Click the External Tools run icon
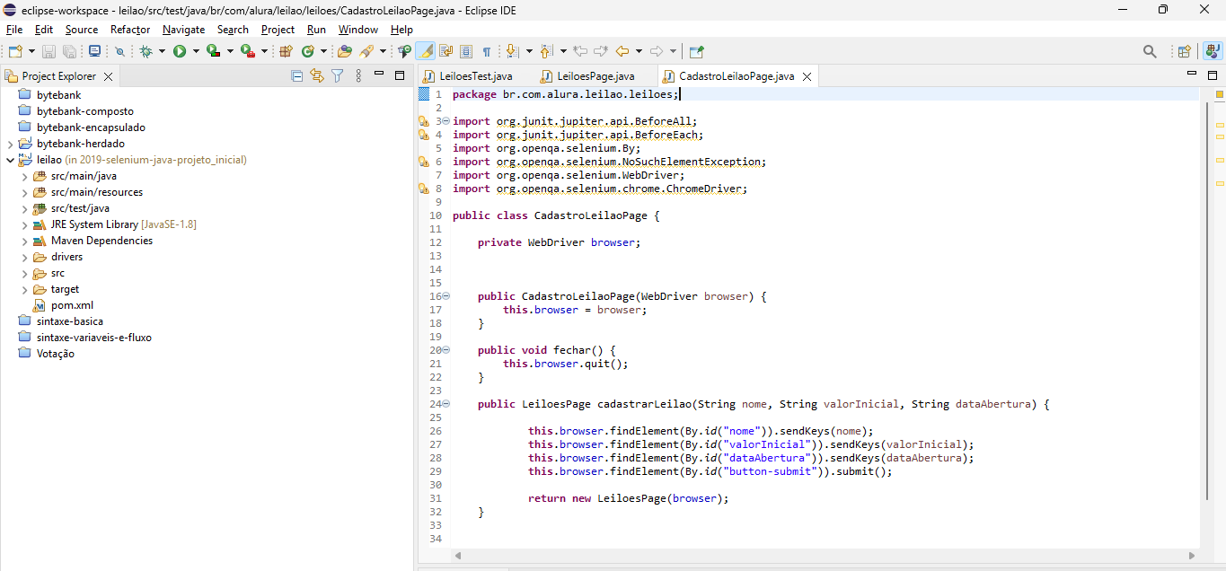This screenshot has height=571, width=1226. 247,51
